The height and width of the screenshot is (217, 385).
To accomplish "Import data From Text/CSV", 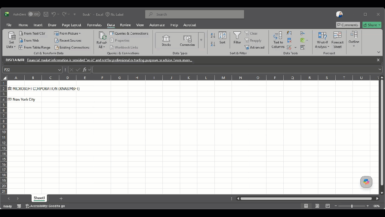I will click(x=32, y=33).
